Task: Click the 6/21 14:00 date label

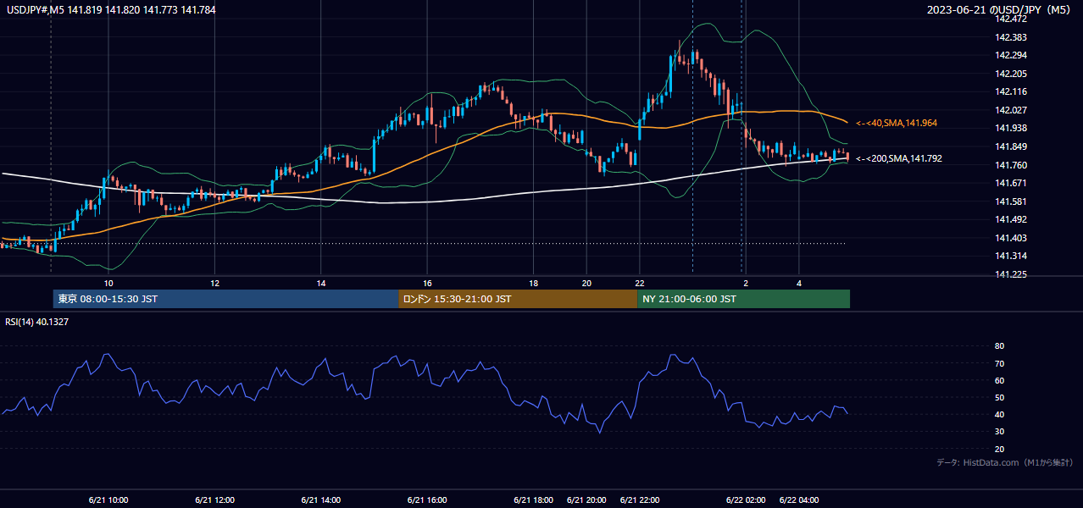Action: point(321,500)
